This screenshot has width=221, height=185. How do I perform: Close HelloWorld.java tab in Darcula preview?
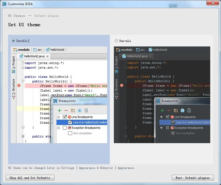pos(150,56)
